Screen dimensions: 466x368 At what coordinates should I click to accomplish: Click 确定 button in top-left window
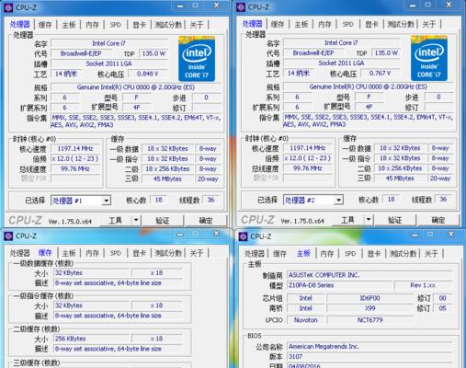point(206,220)
